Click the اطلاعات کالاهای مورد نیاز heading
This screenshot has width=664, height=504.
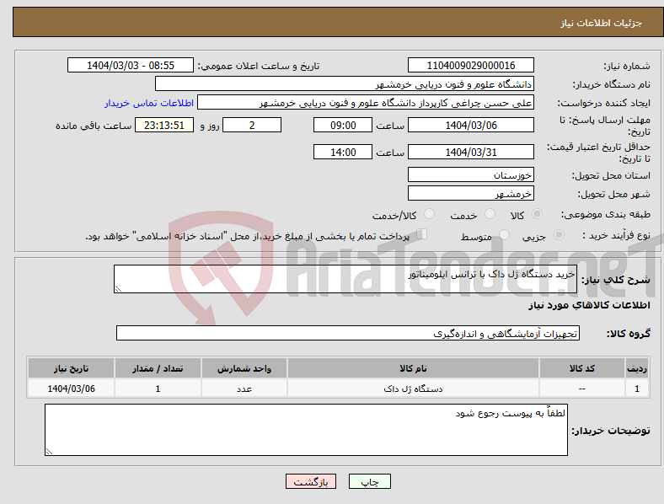[589, 305]
